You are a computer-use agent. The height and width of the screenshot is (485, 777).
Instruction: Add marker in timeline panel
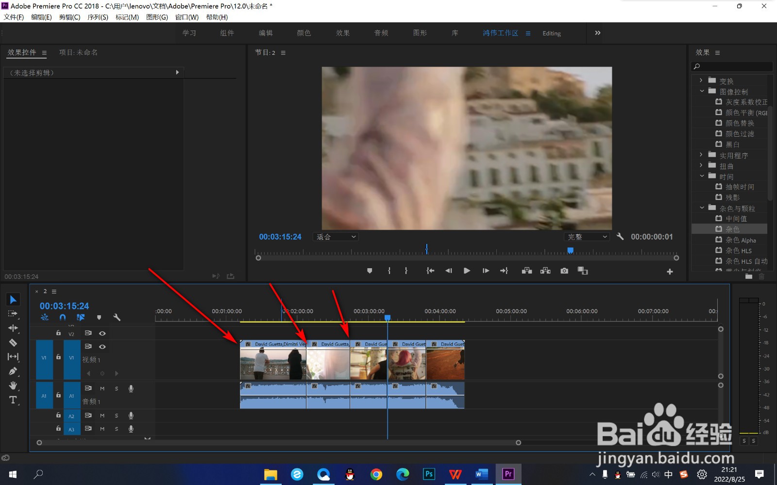[99, 317]
